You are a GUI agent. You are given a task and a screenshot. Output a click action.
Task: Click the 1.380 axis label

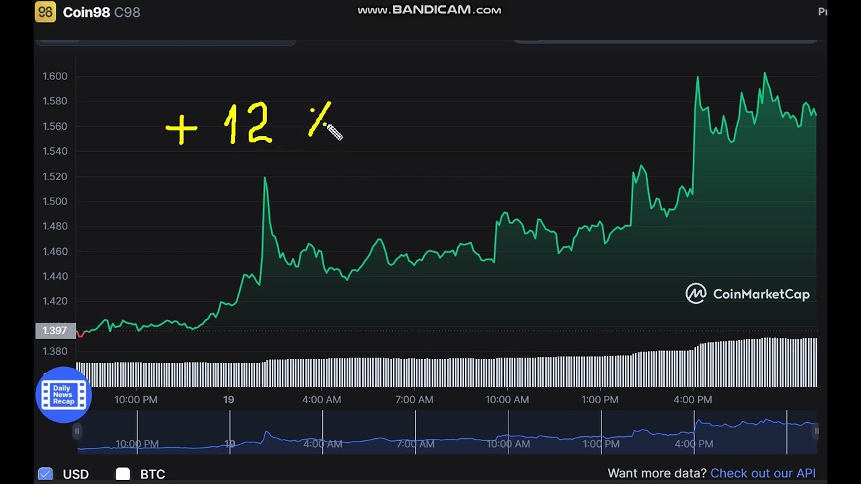click(54, 351)
